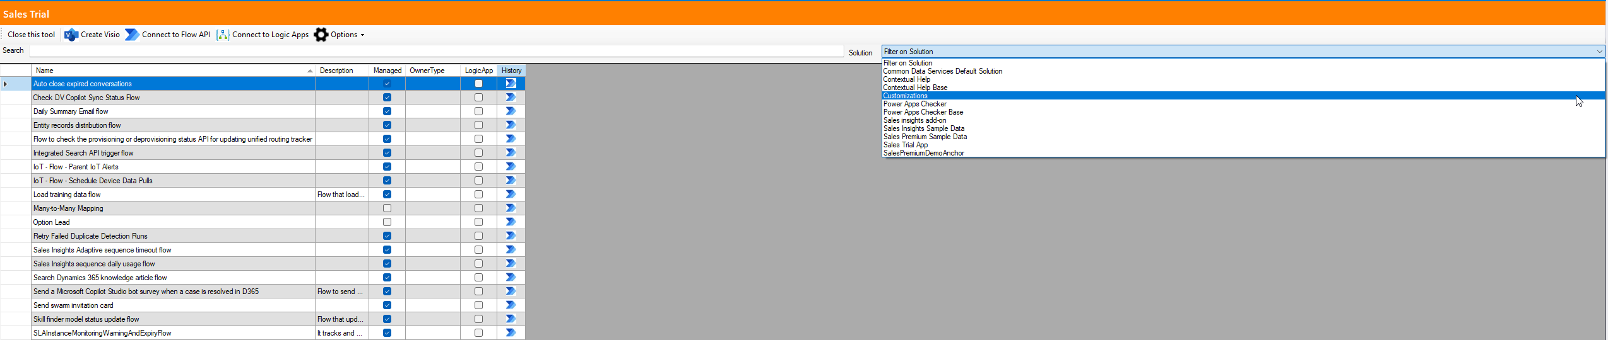Click the Connect to Logic Apps icon
1608x340 pixels.
tap(223, 35)
